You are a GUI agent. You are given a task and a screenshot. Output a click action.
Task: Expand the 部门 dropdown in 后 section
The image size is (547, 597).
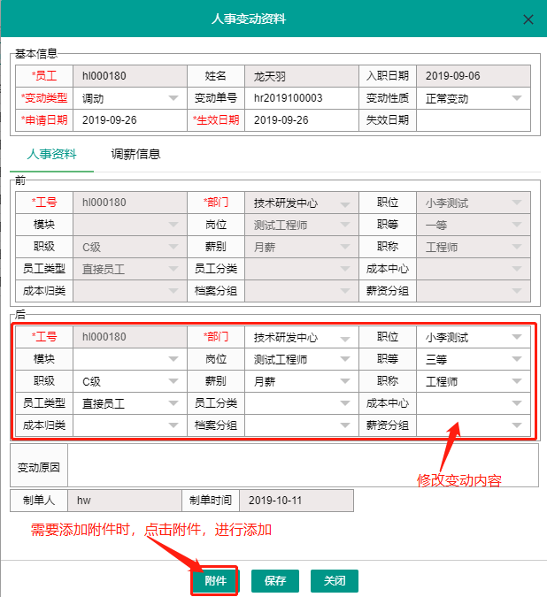coord(345,337)
